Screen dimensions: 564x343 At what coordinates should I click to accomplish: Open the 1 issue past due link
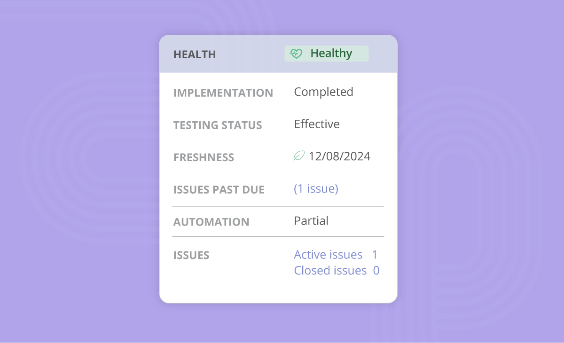316,189
